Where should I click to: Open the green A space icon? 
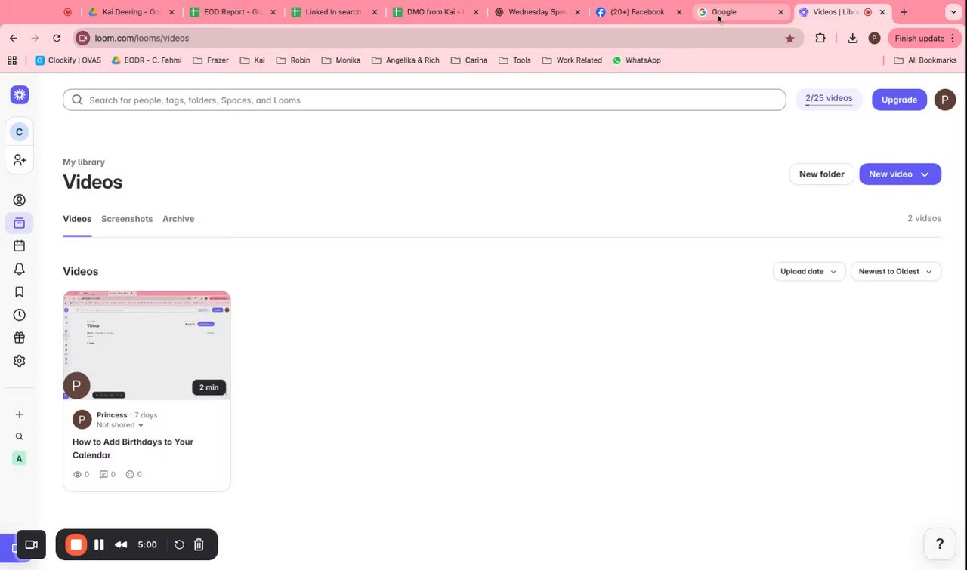pos(20,458)
